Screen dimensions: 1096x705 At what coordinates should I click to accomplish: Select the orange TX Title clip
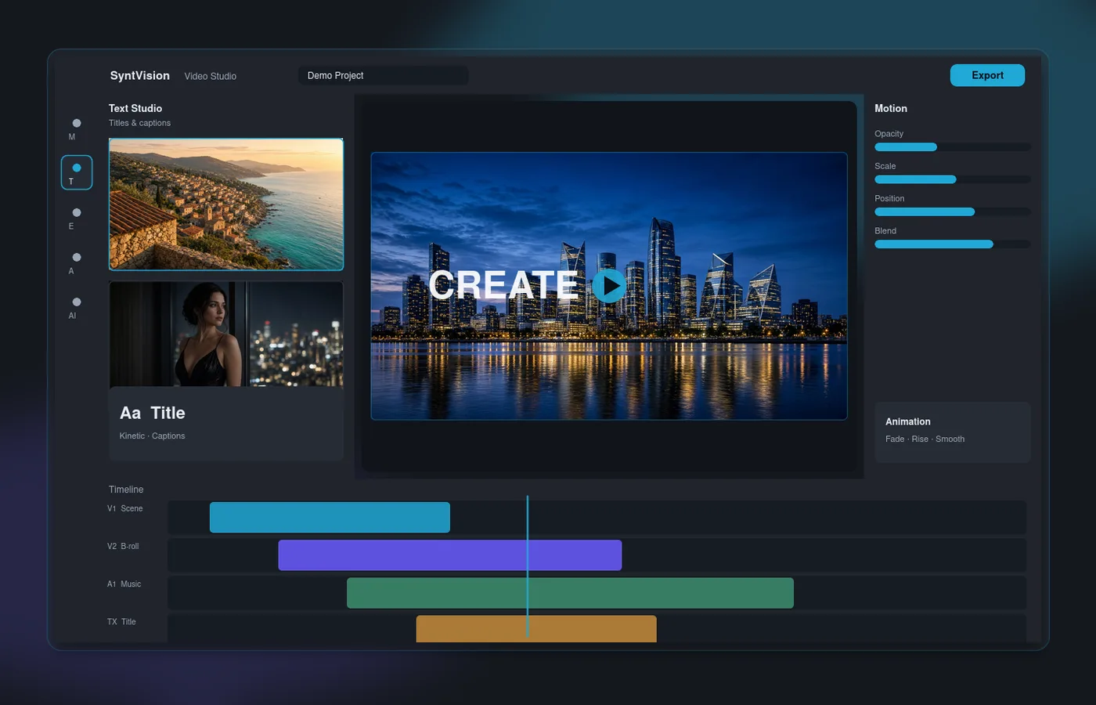(536, 629)
